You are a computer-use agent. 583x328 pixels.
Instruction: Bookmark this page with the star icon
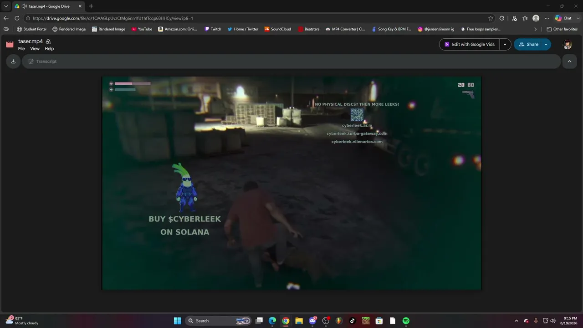pos(491,18)
